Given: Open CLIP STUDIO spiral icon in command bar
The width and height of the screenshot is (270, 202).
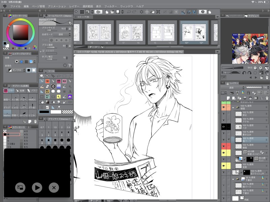Looking at the screenshot, I should (x=98, y=12).
